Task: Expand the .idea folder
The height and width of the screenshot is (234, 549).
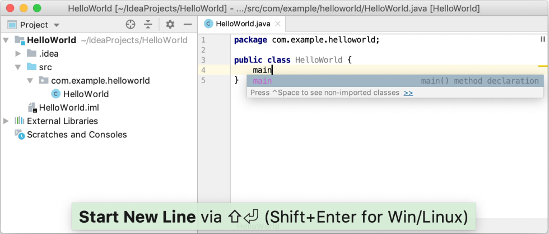Action: [18, 54]
